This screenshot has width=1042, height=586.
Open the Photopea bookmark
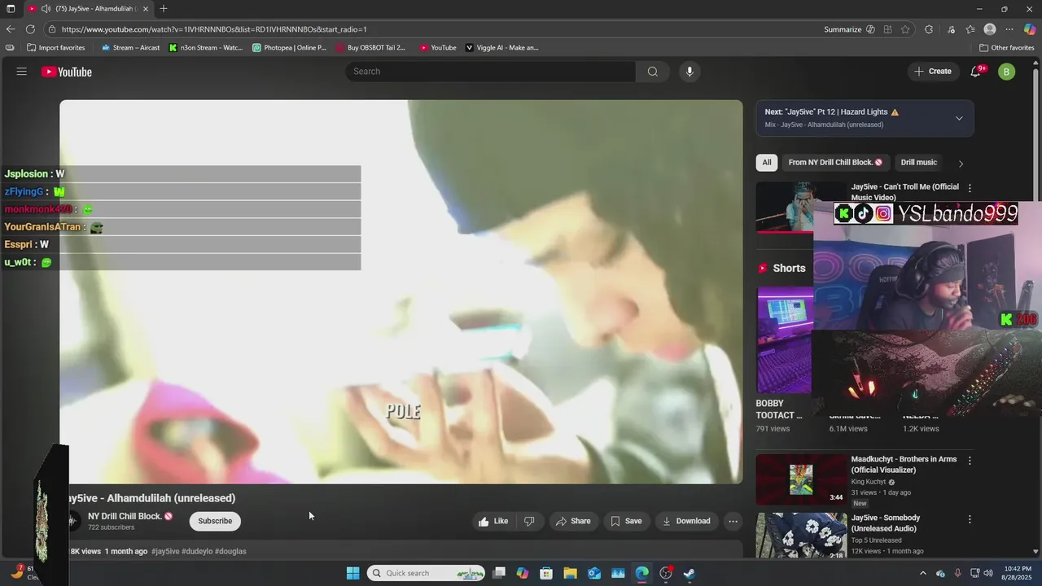coord(289,48)
